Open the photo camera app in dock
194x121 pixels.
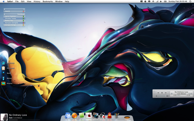pyautogui.click(x=95, y=116)
